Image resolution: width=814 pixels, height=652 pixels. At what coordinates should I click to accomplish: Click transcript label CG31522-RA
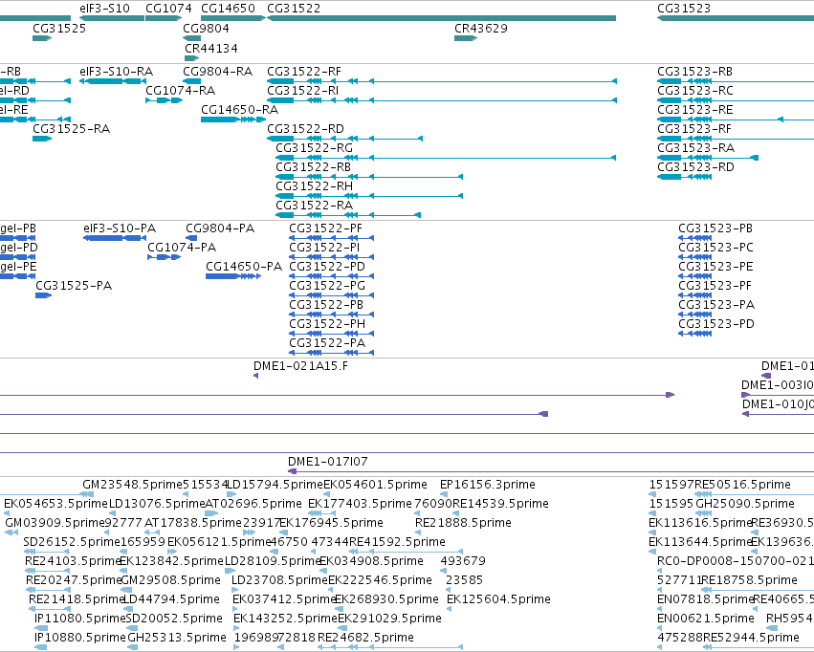tap(314, 206)
